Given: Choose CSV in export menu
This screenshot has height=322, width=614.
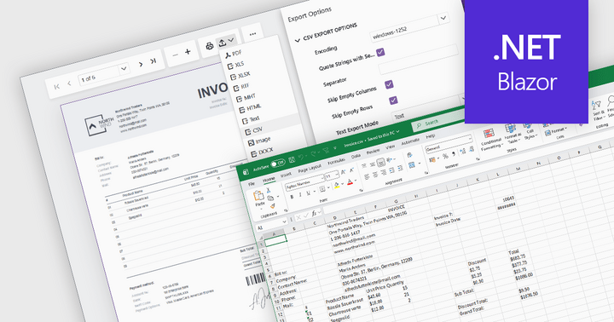Looking at the screenshot, I should point(254,130).
